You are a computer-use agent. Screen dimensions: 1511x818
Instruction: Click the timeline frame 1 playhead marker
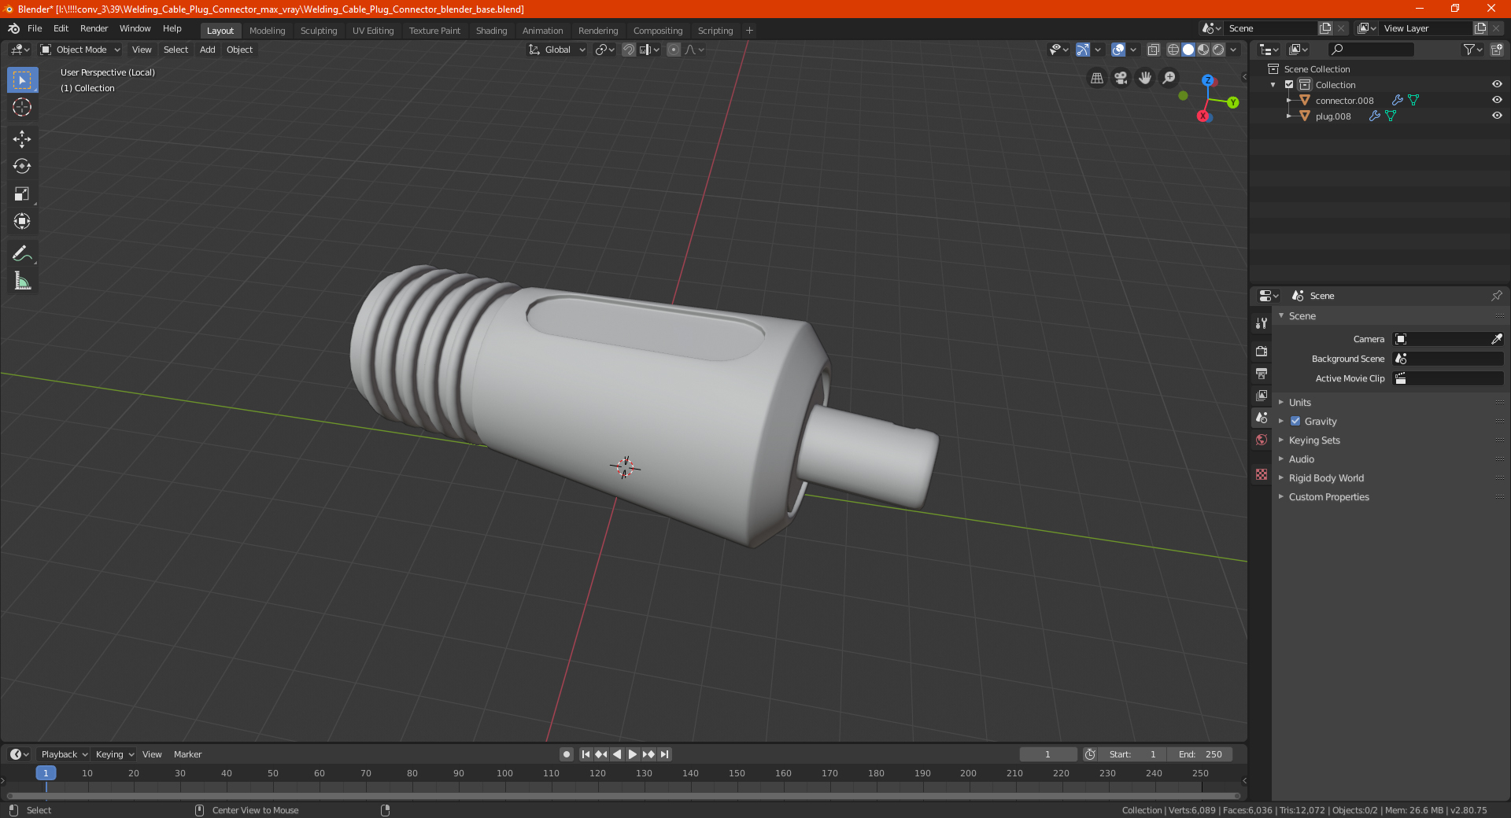point(46,773)
